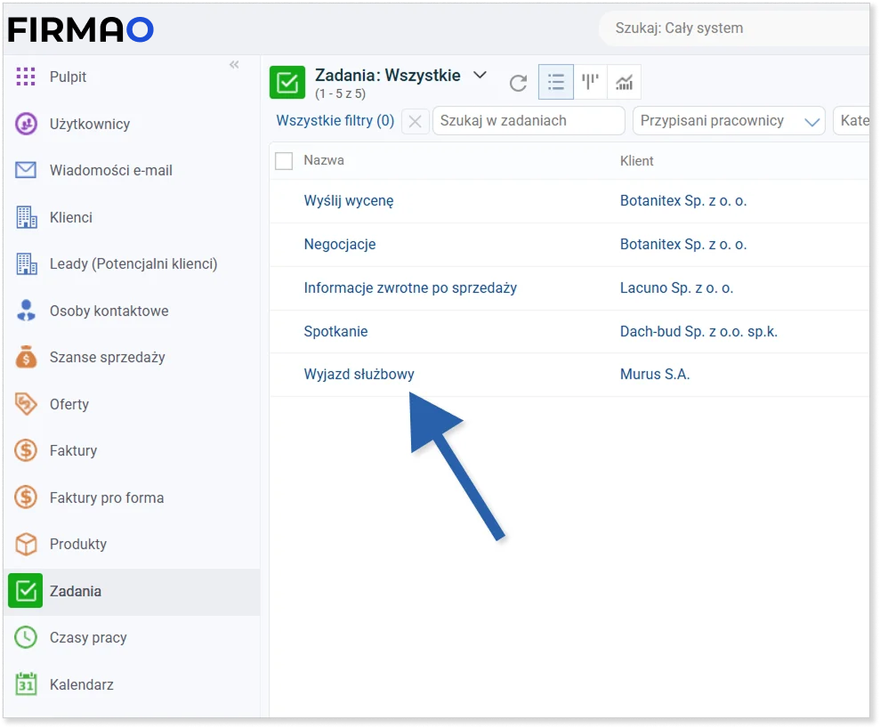Open client Dach-bud Sp. z o.o. sp.k.

click(x=698, y=331)
